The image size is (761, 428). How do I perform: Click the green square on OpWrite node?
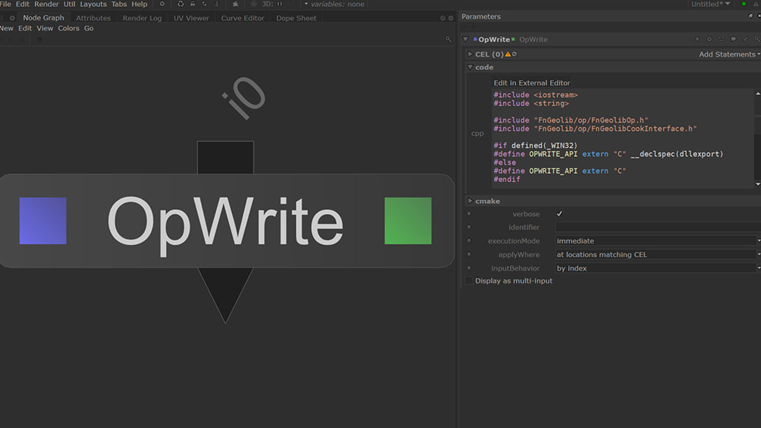click(407, 221)
